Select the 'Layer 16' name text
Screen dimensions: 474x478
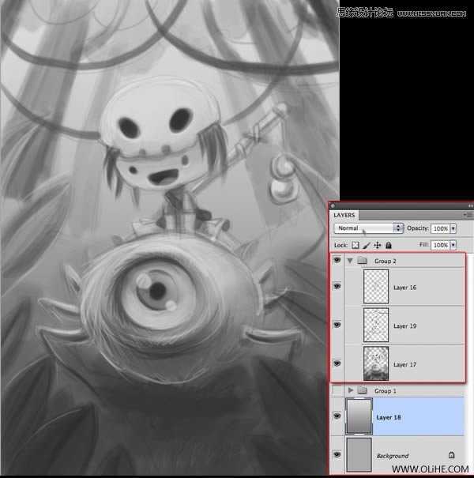(404, 288)
